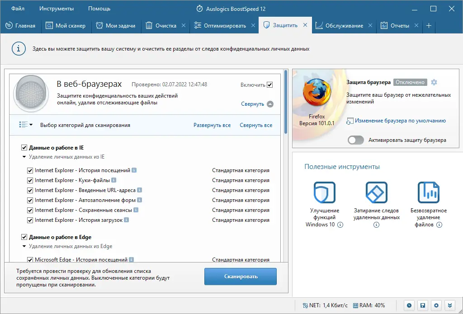This screenshot has width=463, height=314.
Task: Close the Отчеты tab
Action: tap(416, 26)
